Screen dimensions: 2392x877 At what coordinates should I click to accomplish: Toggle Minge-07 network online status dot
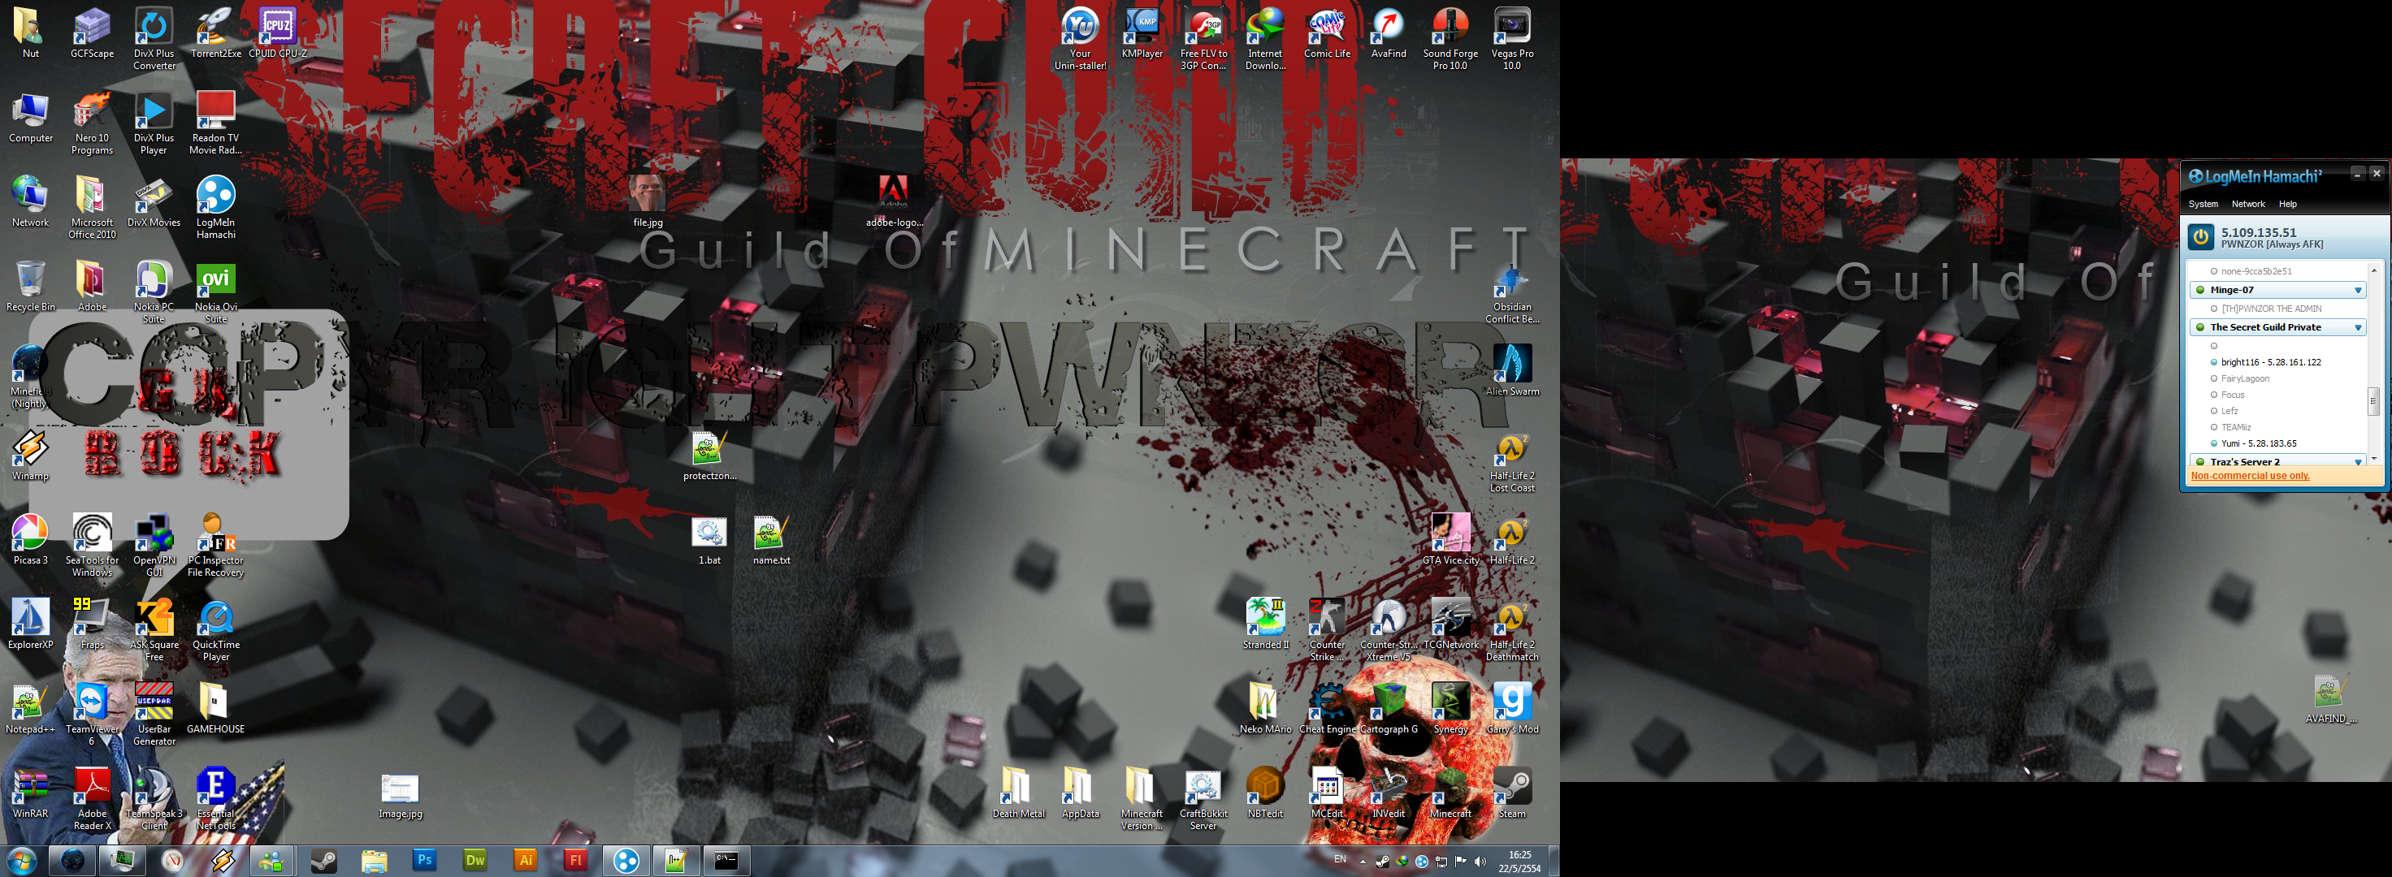(2199, 291)
